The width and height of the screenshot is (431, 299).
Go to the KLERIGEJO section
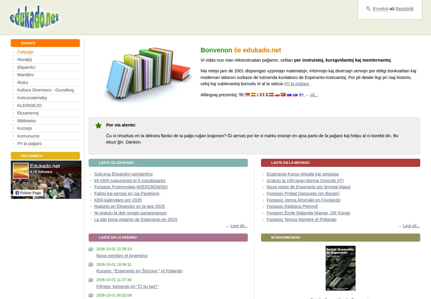click(x=29, y=106)
